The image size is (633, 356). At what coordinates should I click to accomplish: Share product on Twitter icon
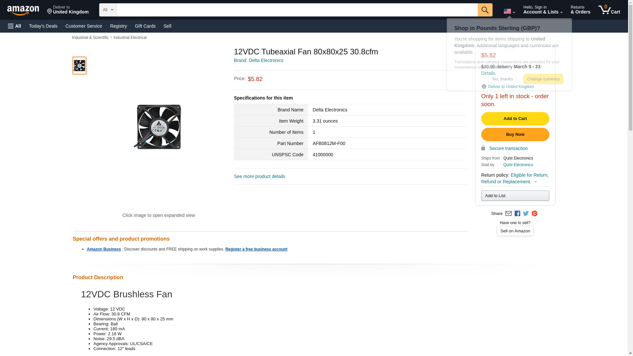click(526, 214)
